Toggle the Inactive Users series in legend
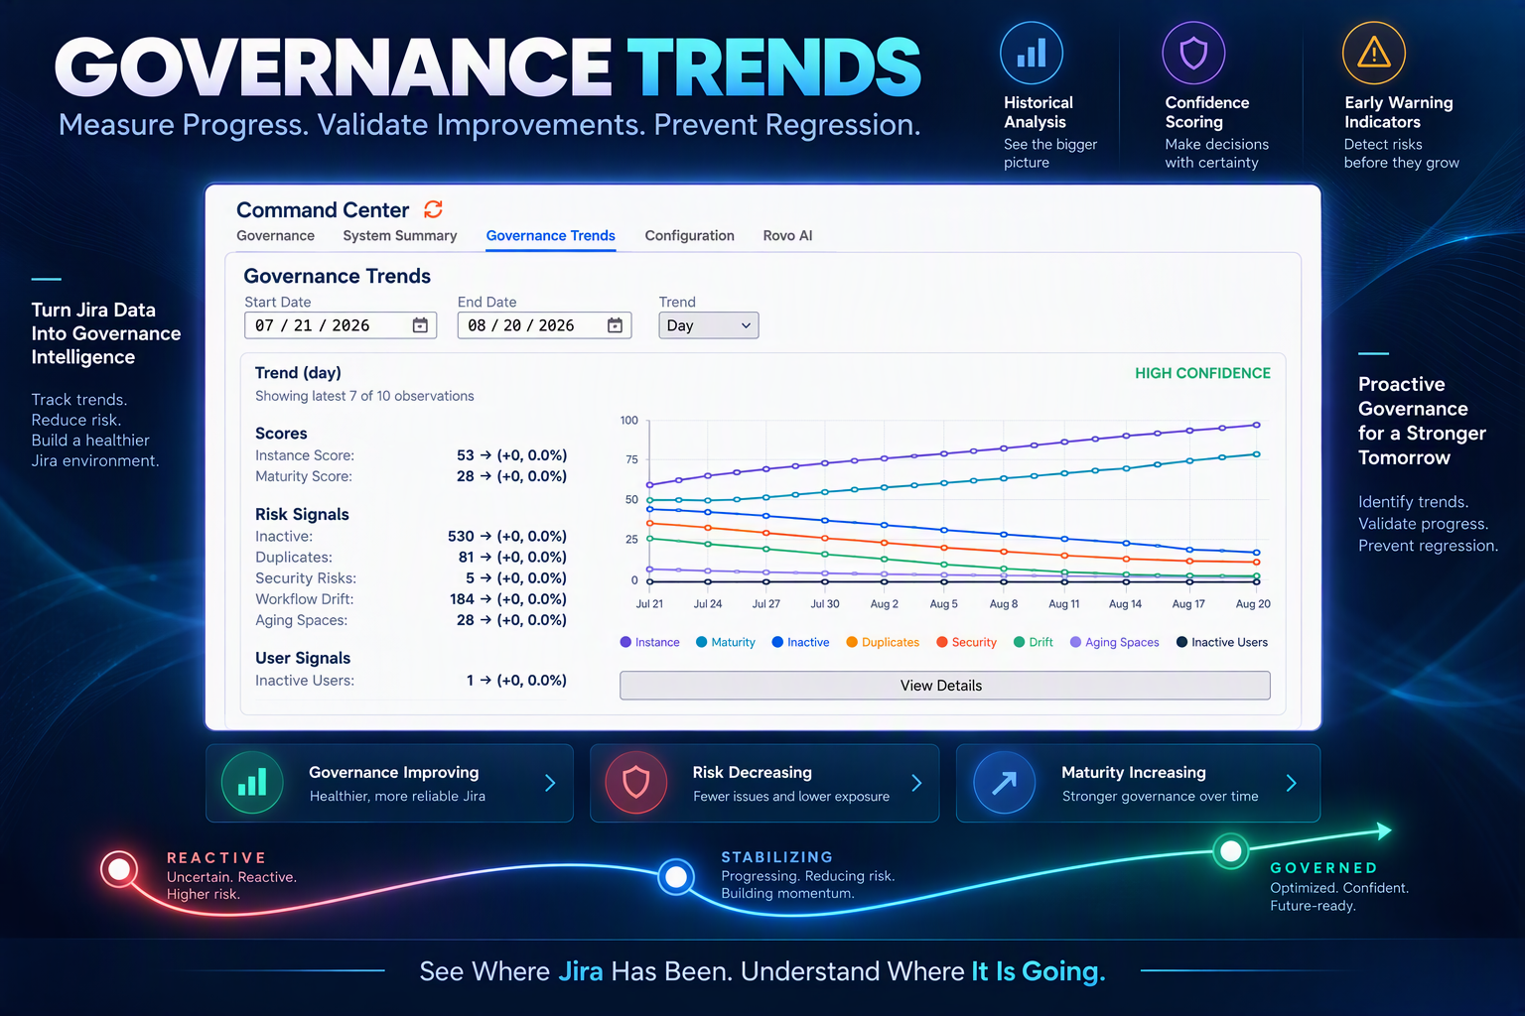Viewport: 1525px width, 1016px height. point(1222,642)
